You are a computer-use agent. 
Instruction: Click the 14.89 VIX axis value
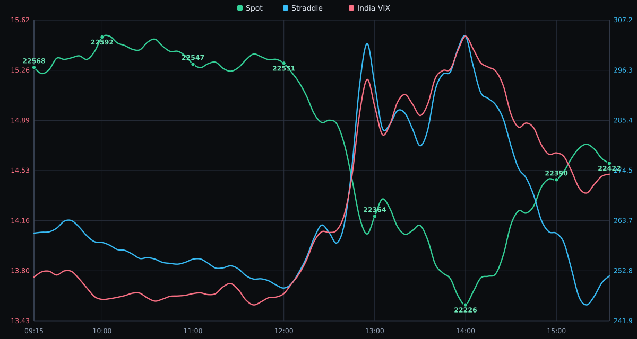pos(20,120)
